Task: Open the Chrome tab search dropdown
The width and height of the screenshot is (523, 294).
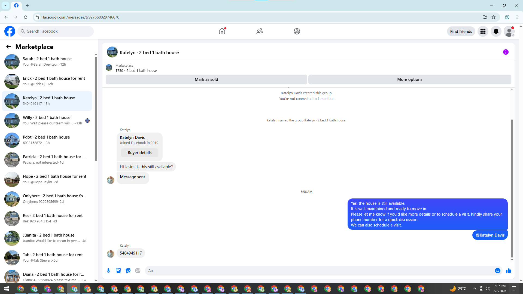Action: 5,5
